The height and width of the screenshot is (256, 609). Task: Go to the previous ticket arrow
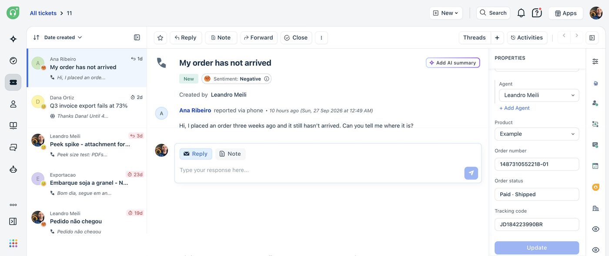coord(564,36)
